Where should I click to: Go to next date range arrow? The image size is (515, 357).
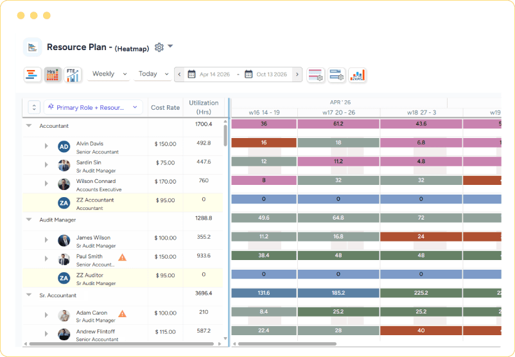(x=297, y=74)
